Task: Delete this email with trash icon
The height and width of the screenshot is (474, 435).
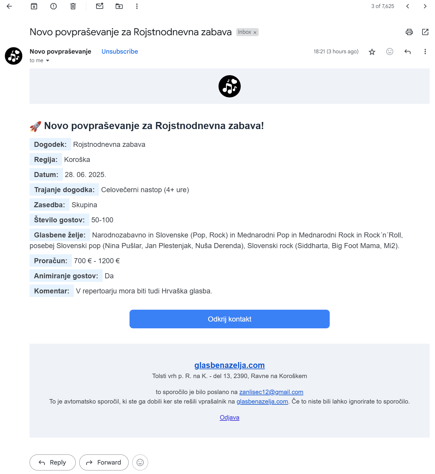Action: click(73, 6)
